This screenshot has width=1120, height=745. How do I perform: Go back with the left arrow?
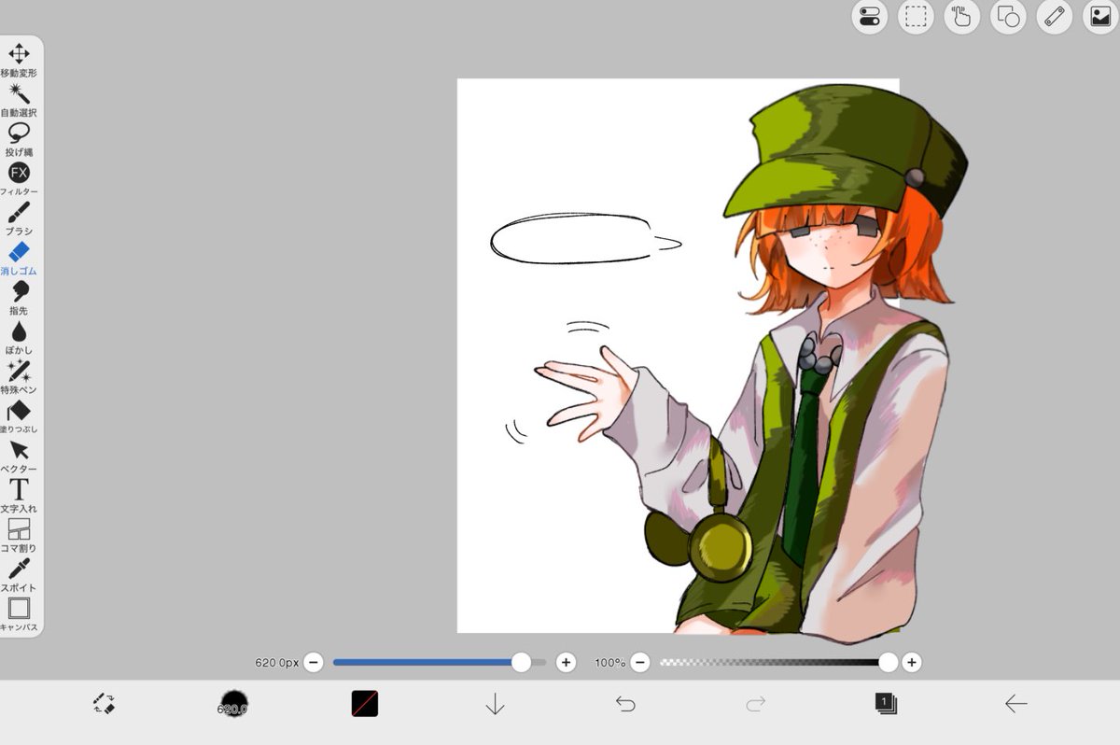1016,704
